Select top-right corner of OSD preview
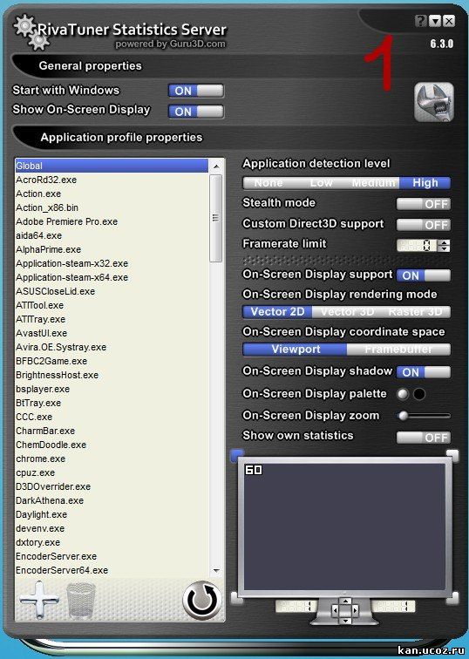 452,455
